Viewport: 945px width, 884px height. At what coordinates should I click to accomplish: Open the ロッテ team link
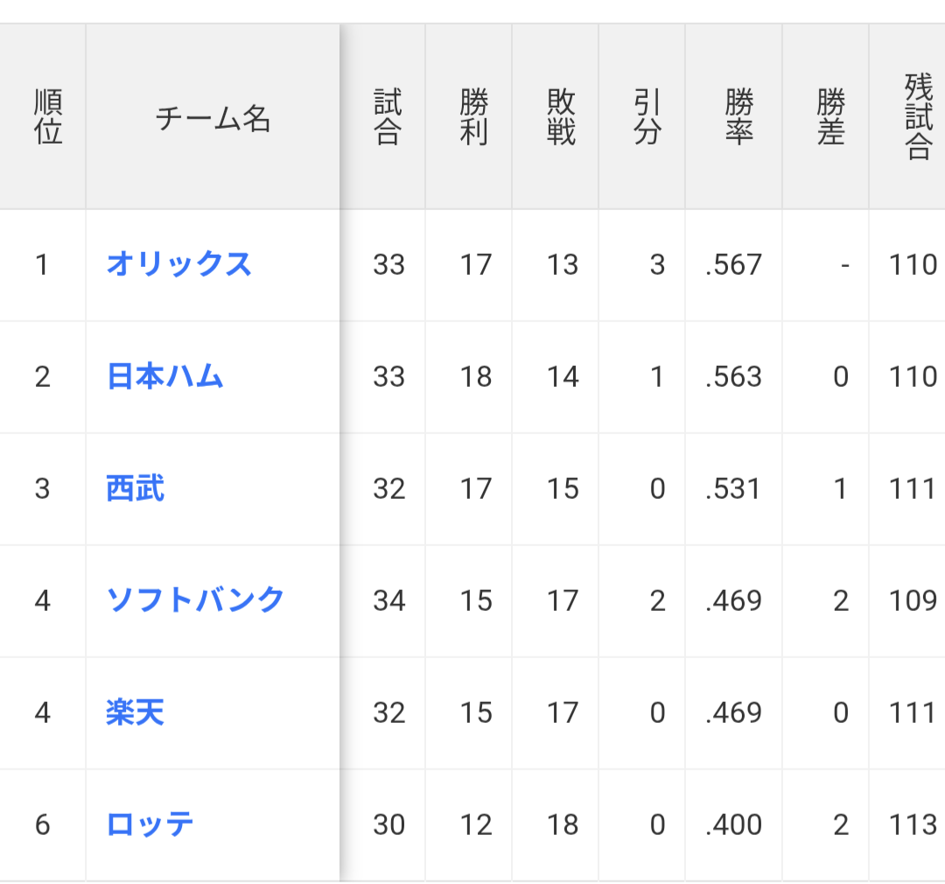pos(150,824)
